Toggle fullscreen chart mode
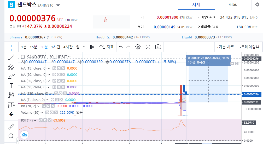This screenshot has height=144, width=263. 148,47
